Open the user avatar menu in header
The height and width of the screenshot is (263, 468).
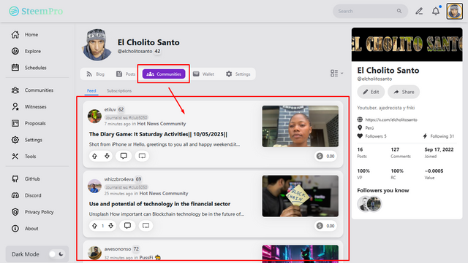point(454,12)
